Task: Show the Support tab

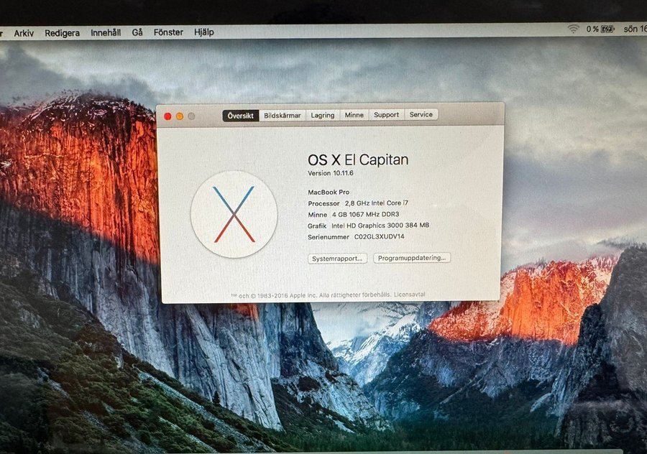Action: [x=386, y=115]
